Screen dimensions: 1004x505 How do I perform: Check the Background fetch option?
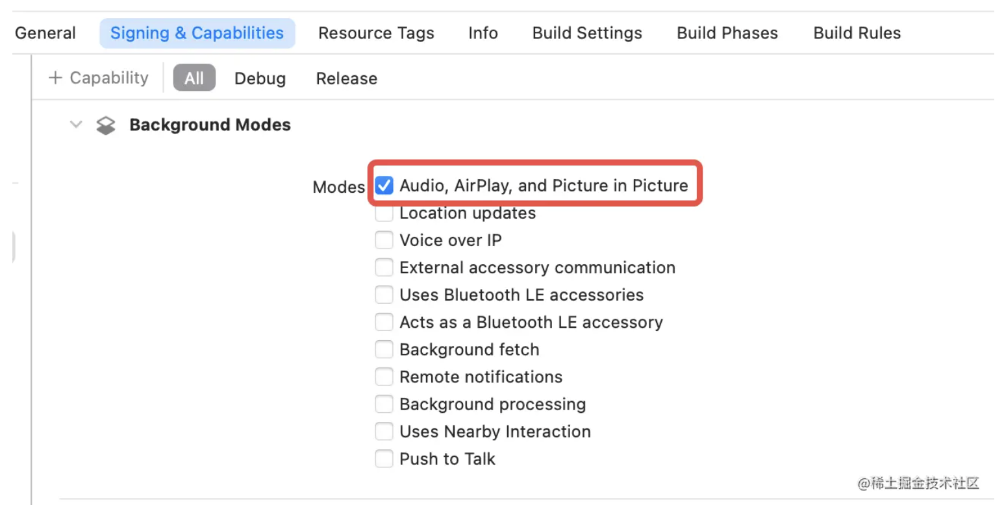click(x=384, y=349)
